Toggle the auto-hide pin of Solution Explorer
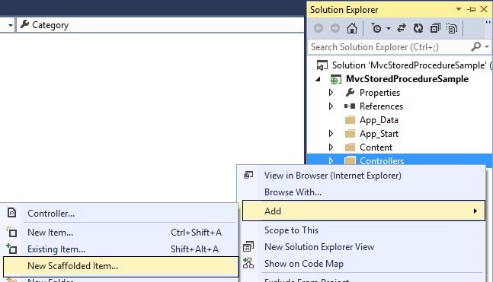The image size is (493, 282). (x=472, y=10)
